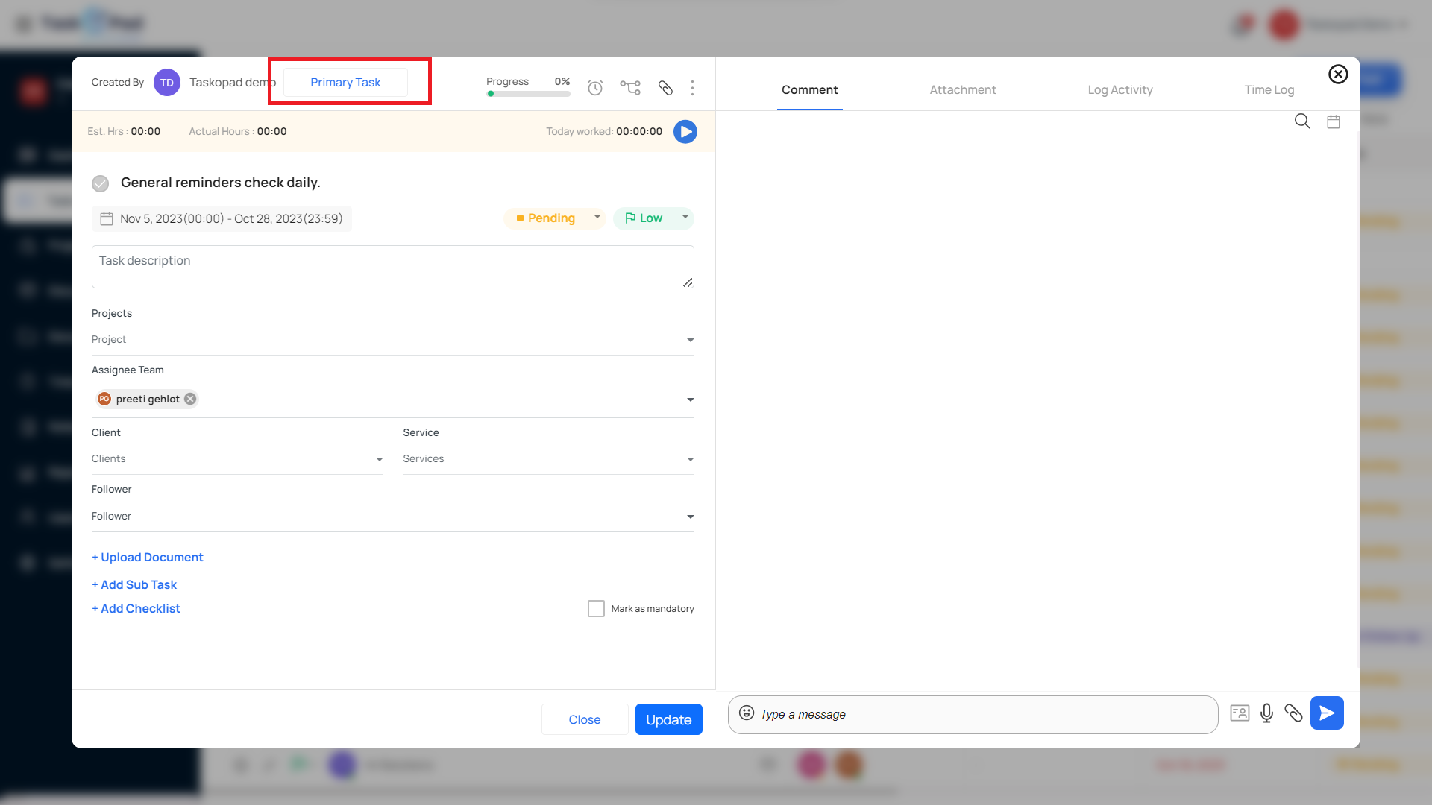Viewport: 1432px width, 805px height.
Task: Click the progress bar slider
Action: coord(528,94)
